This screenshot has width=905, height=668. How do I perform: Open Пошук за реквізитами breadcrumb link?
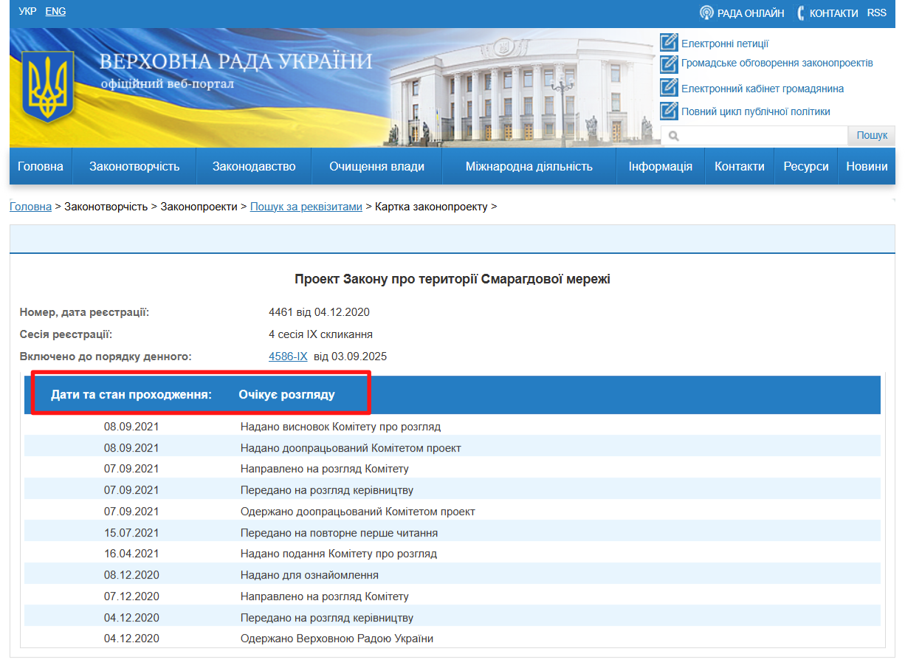pos(306,207)
